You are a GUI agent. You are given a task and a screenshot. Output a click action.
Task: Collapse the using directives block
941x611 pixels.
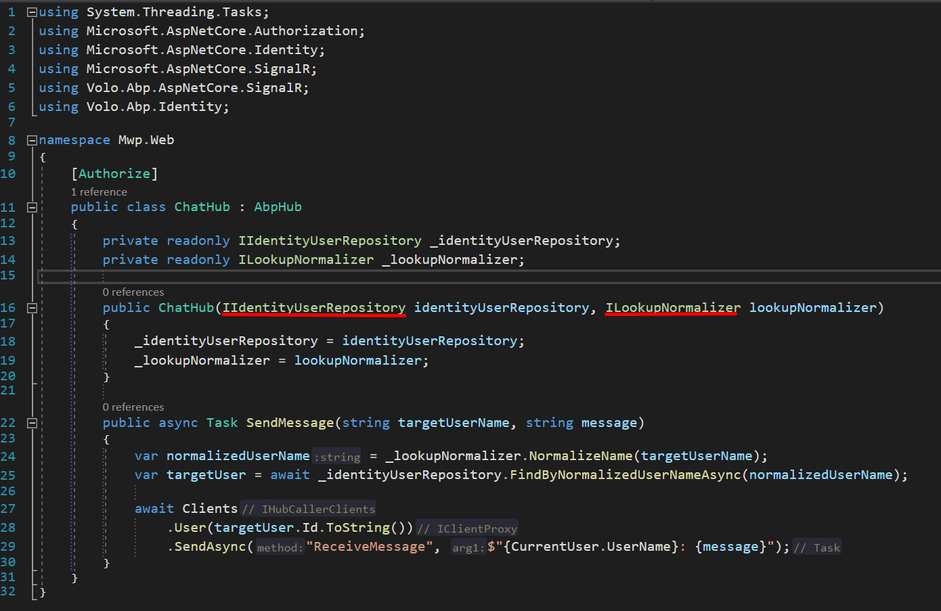(32, 12)
